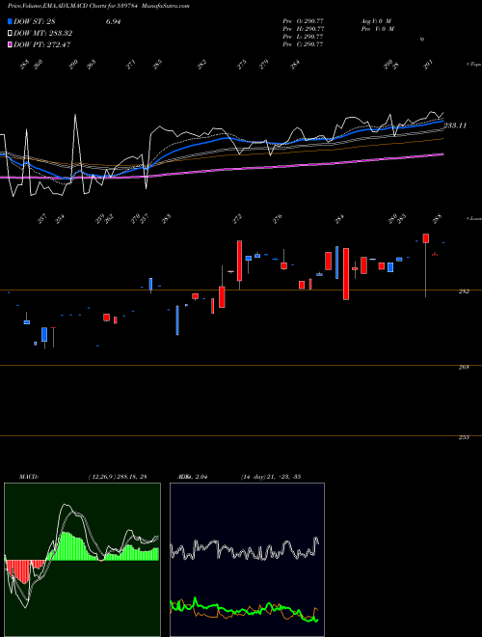Click the '(12,26,9) 288.18, 28' MACD parameters

click(118, 477)
